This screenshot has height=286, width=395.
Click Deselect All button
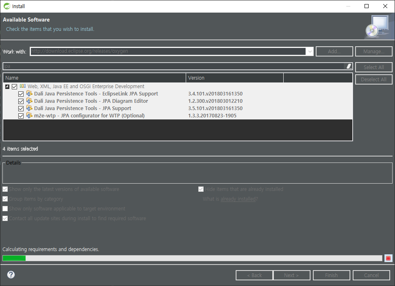pyautogui.click(x=373, y=79)
